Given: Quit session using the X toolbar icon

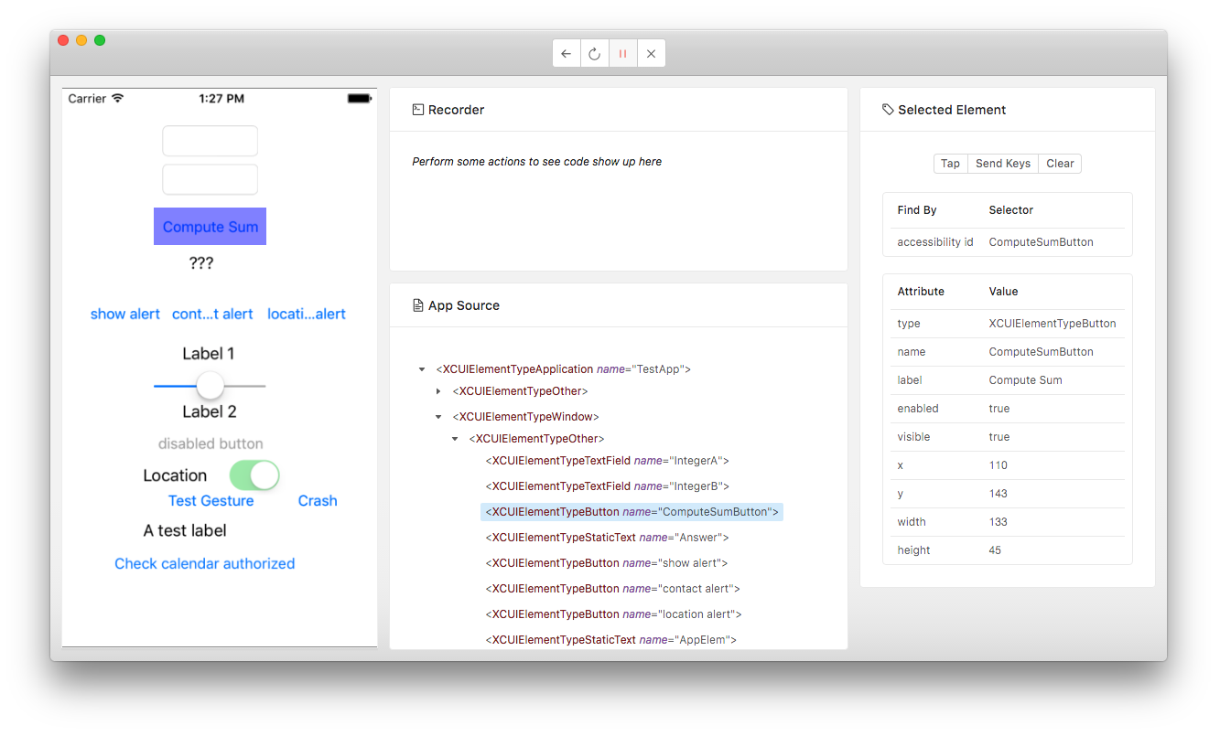Looking at the screenshot, I should (x=651, y=54).
